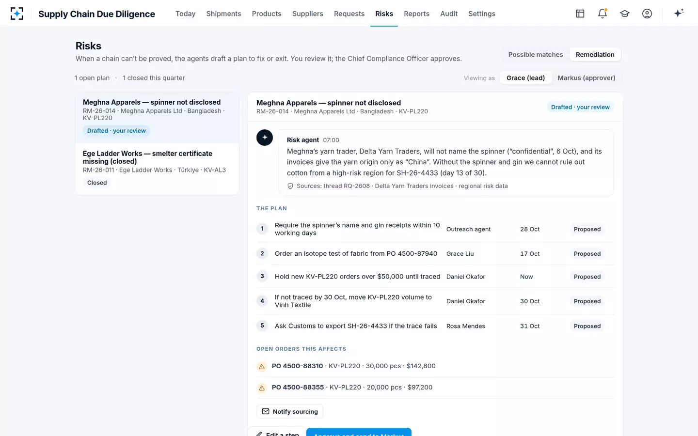This screenshot has height=436, width=698.
Task: Click the Drafted your review badge in detail header
Action: point(580,107)
